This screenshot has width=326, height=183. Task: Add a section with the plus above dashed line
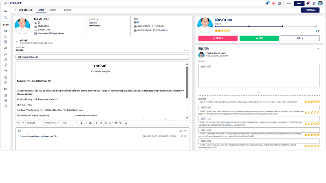tap(259, 93)
